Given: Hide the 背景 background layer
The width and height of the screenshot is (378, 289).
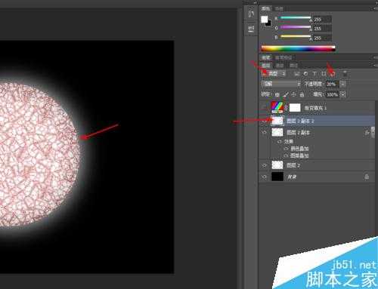Looking at the screenshot, I should pos(264,177).
